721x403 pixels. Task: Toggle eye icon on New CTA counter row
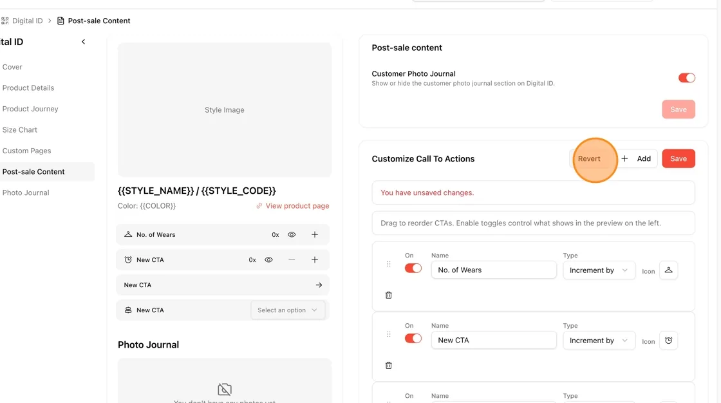[x=268, y=260]
